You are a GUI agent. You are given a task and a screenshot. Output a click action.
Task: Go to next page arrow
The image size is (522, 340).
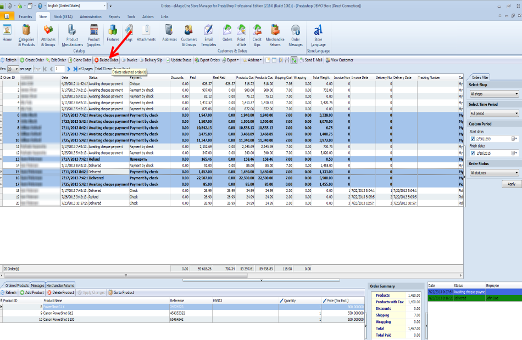click(69, 69)
